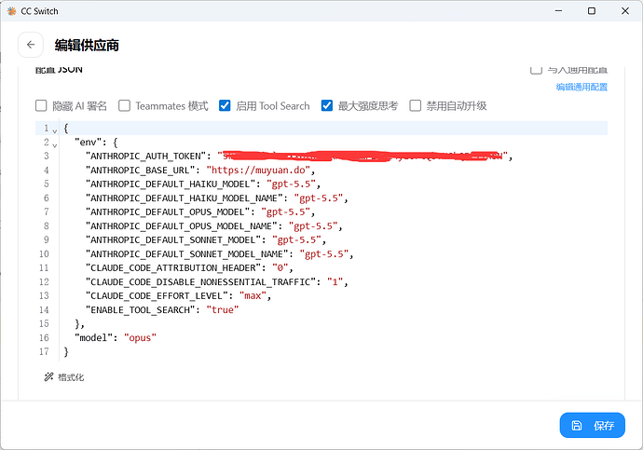Image resolution: width=643 pixels, height=450 pixels.
Task: Click the ANTHROPIC_DEFAULT_SONNET_MODEL key on line 9
Action: (173, 239)
